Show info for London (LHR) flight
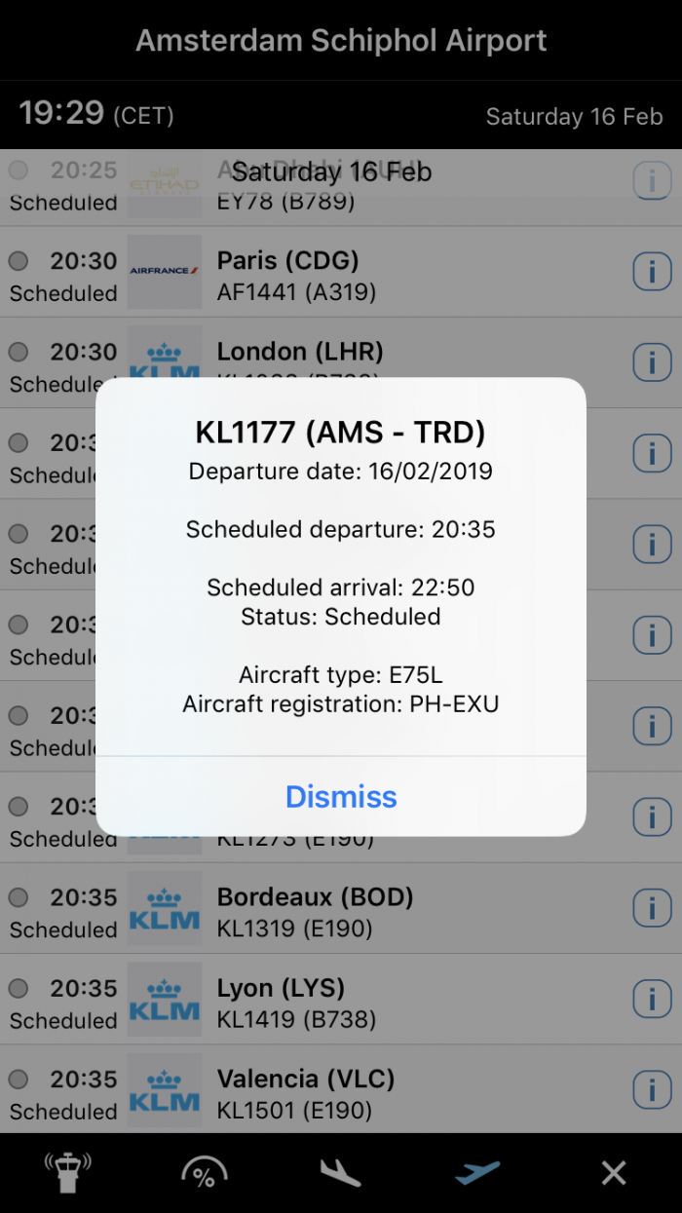This screenshot has width=682, height=1213. [652, 362]
